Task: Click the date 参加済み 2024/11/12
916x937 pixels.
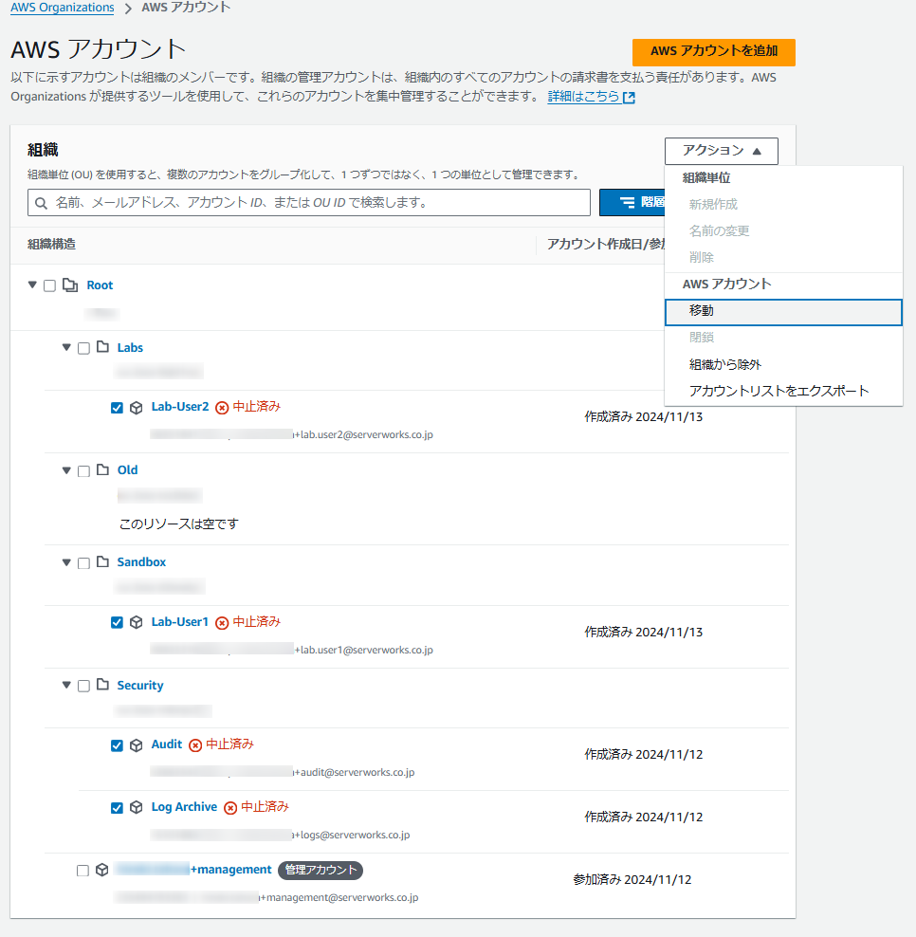Action: [x=632, y=880]
